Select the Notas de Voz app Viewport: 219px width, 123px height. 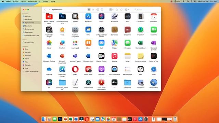point(154,56)
